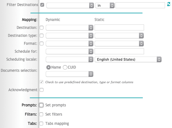Screen dimensions: 172x128
Task: Open the Documents selection dropdown
Action: (x=69, y=74)
